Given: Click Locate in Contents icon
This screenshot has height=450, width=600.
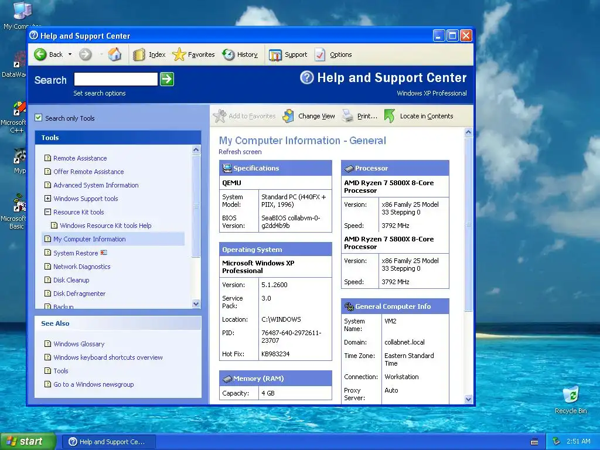Looking at the screenshot, I should point(390,116).
